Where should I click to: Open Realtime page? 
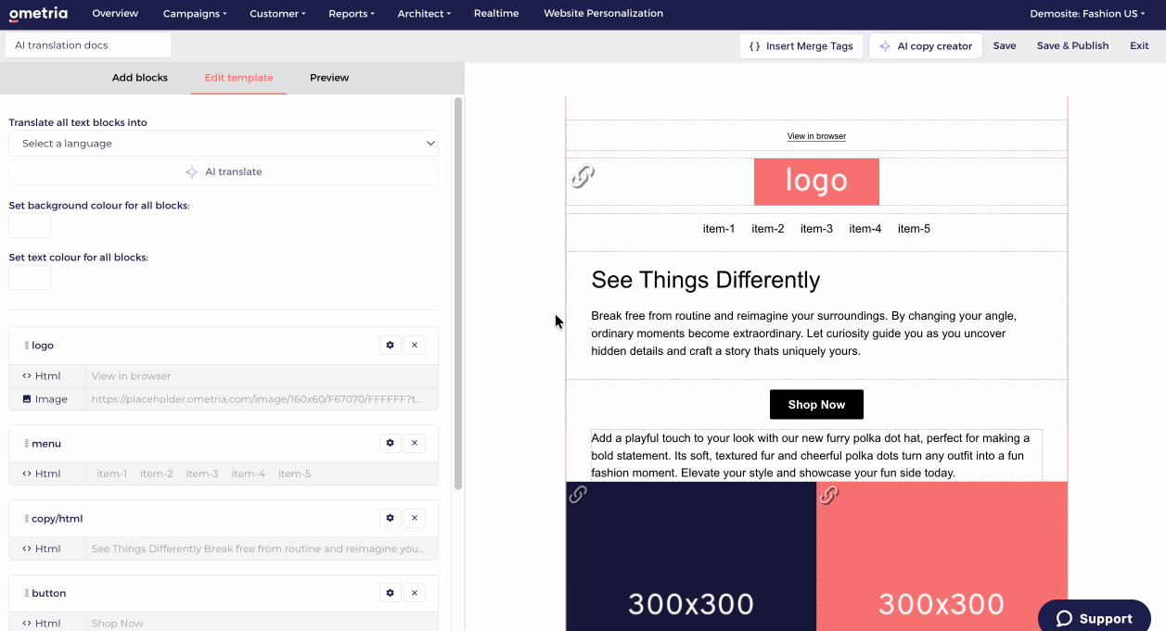[496, 14]
